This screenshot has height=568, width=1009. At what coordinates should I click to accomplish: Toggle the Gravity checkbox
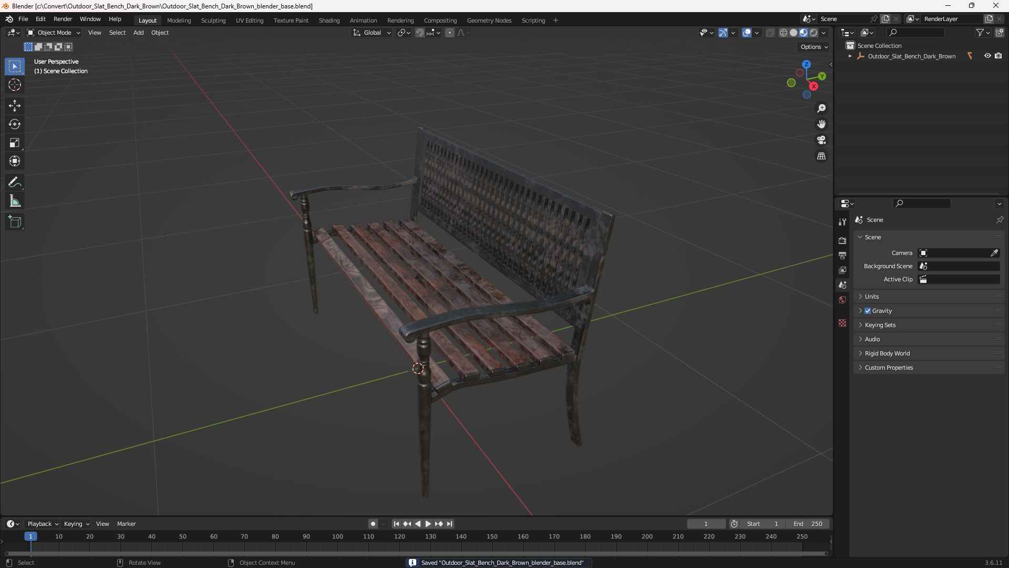pyautogui.click(x=868, y=311)
